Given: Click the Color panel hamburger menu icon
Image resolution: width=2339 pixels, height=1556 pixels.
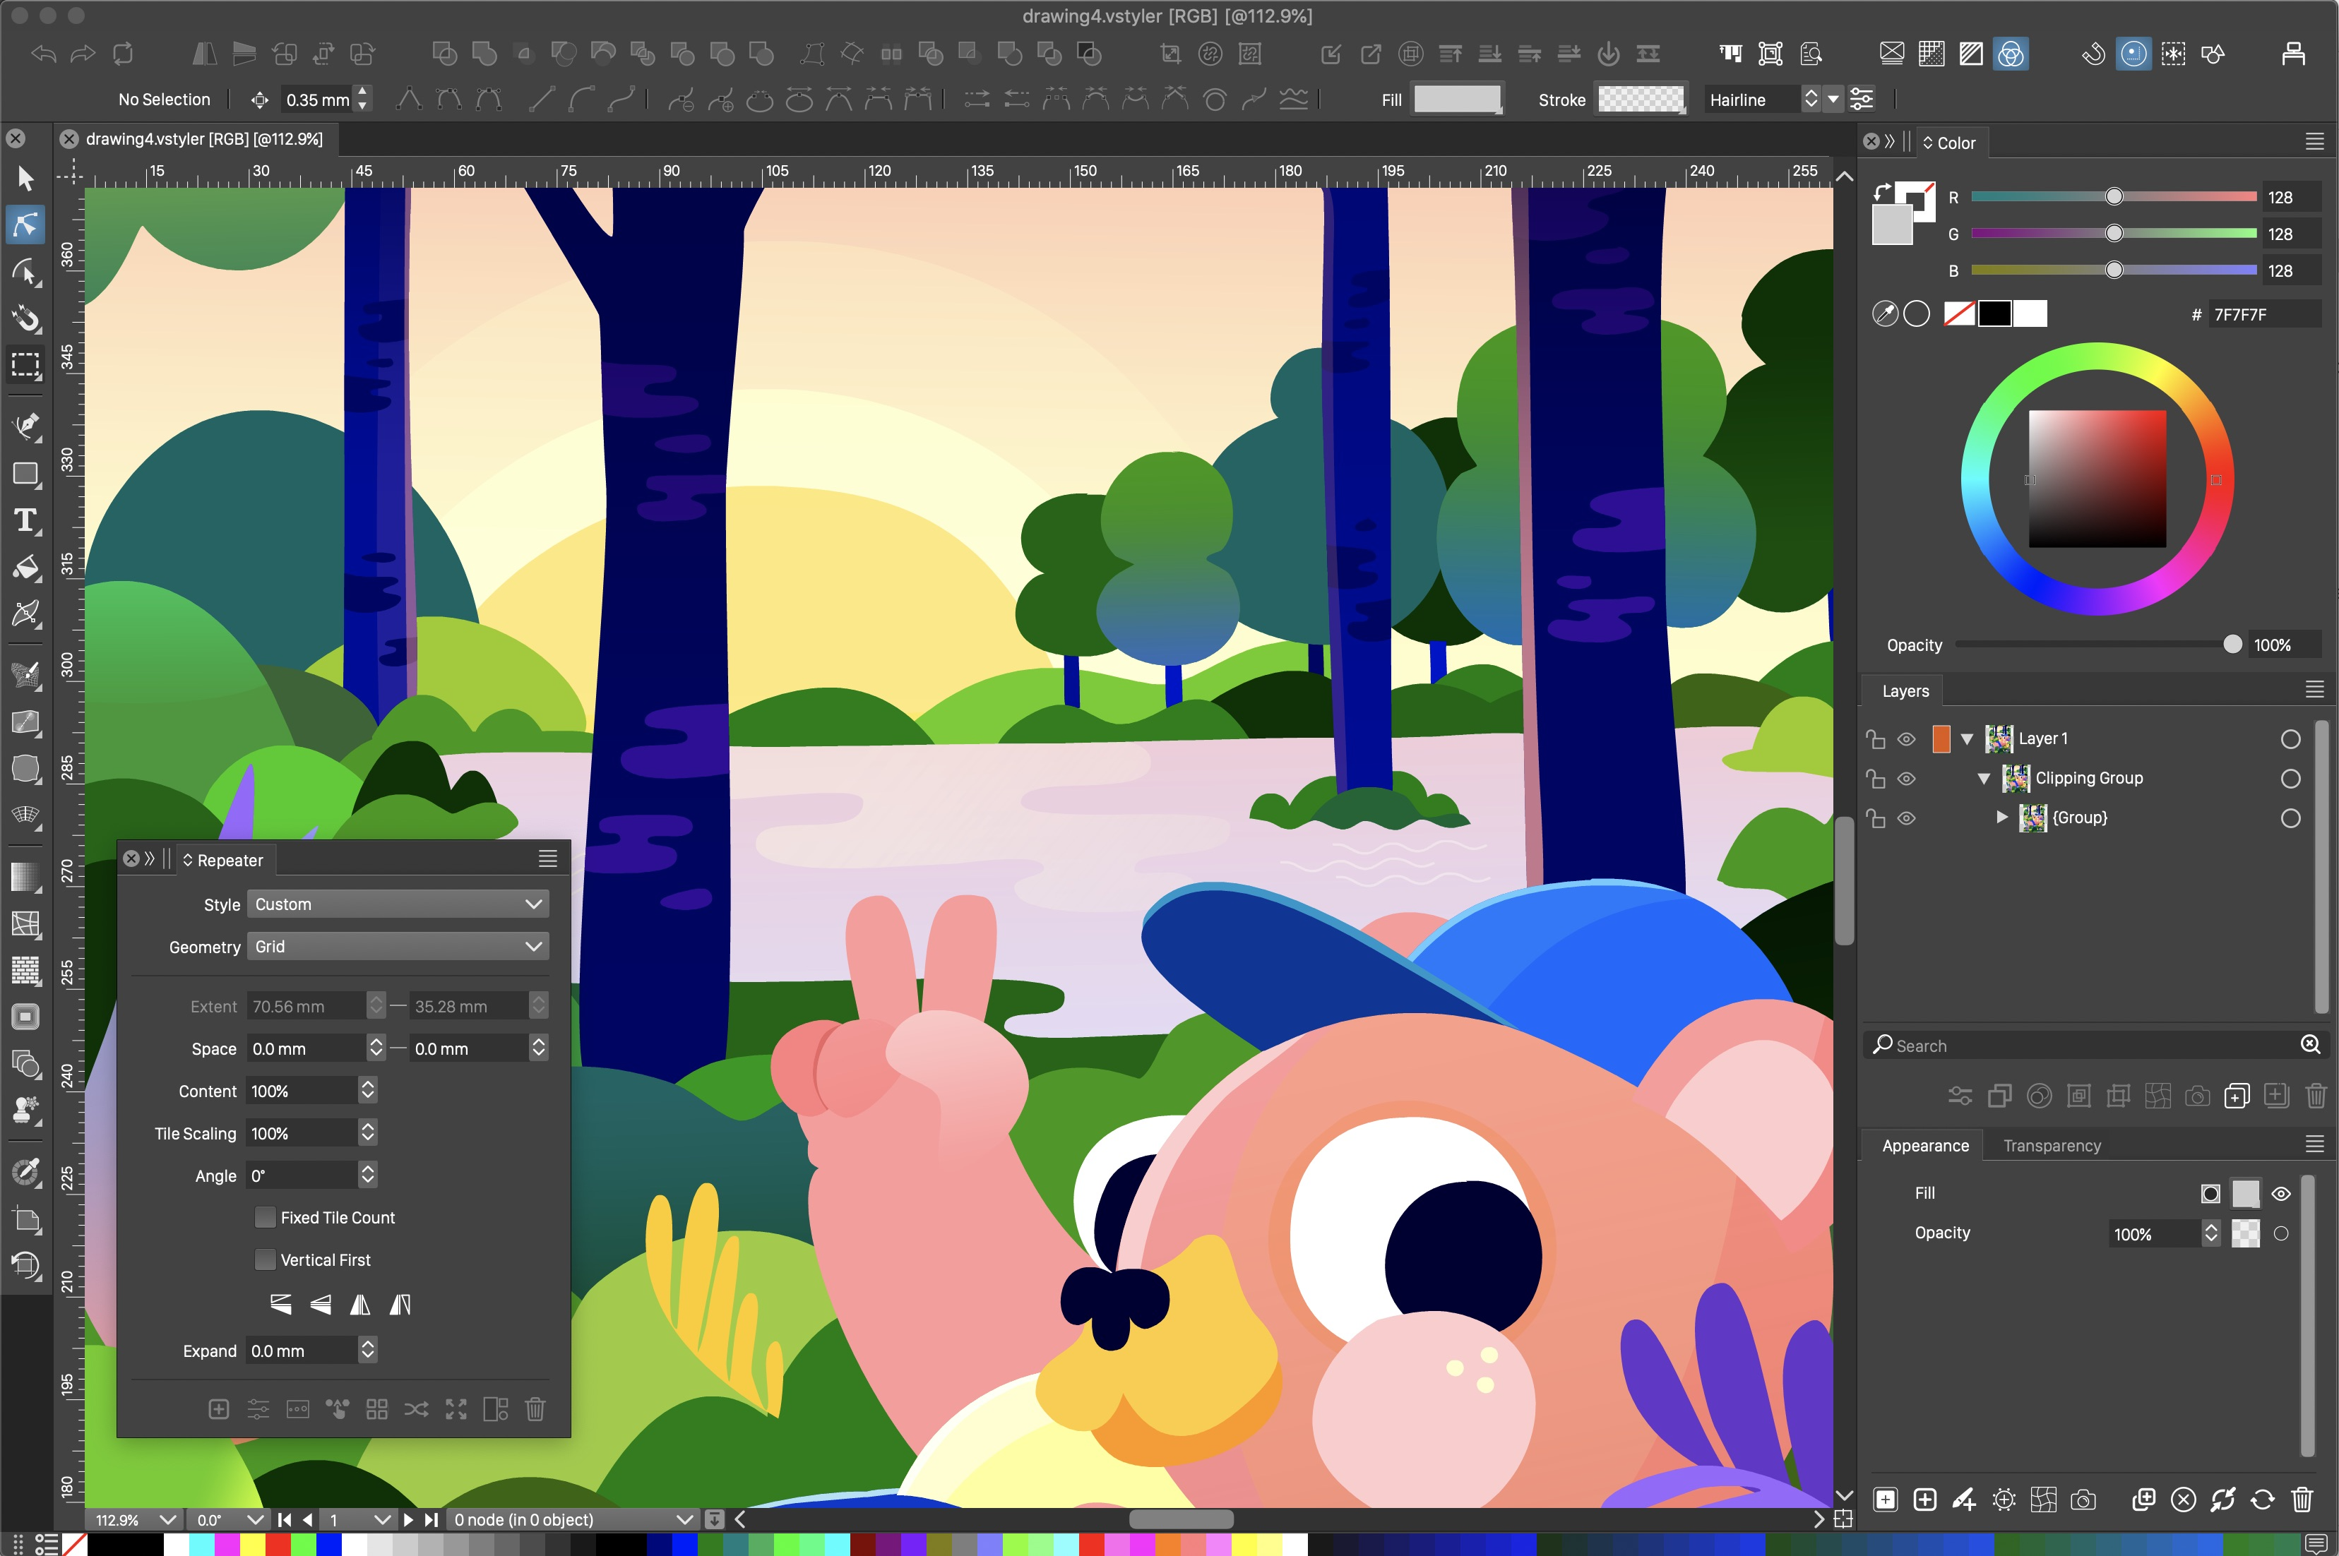Looking at the screenshot, I should pos(2314,142).
